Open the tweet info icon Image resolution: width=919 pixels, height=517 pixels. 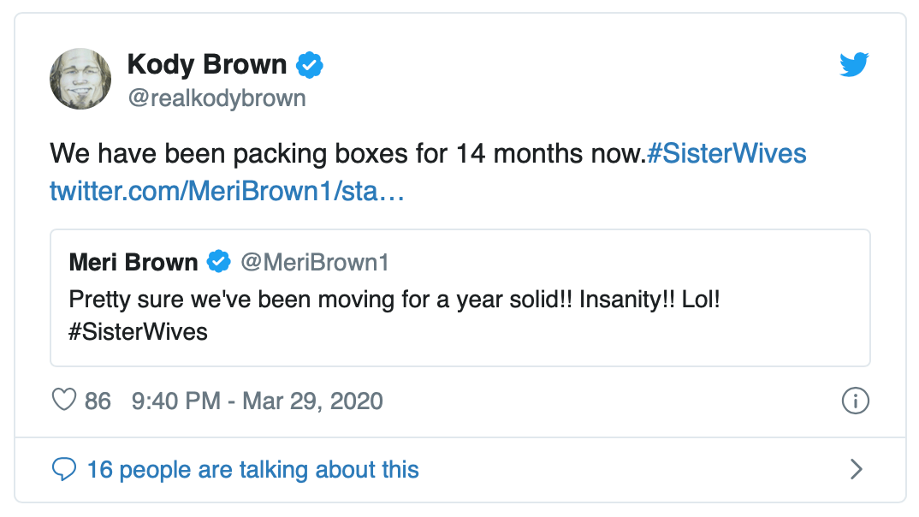(x=856, y=401)
